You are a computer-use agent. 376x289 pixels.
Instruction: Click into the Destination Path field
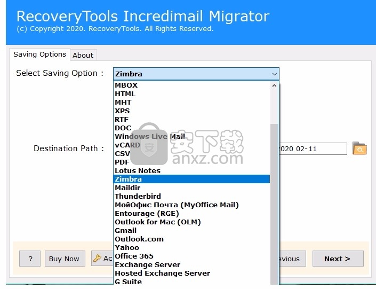click(313, 149)
